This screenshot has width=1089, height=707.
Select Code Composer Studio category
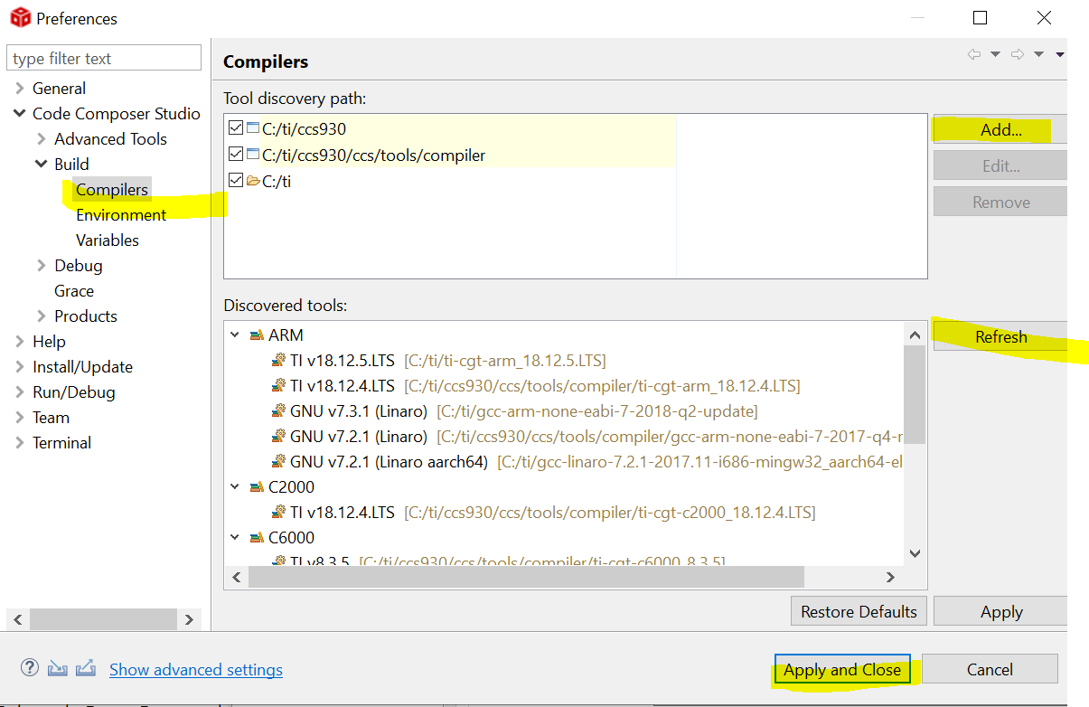[117, 114]
